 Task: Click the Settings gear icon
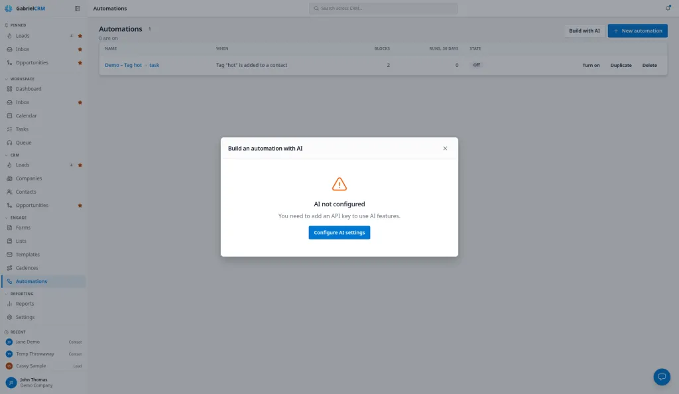(x=9, y=317)
